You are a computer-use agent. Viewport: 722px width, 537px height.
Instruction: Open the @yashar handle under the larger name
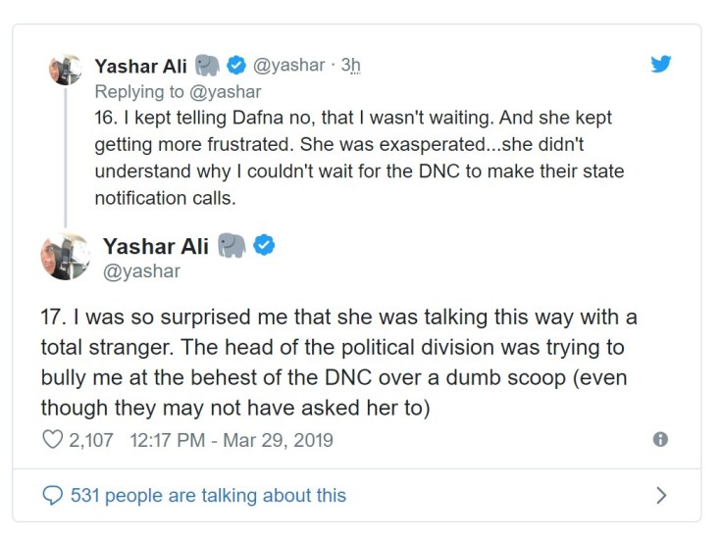pos(141,271)
